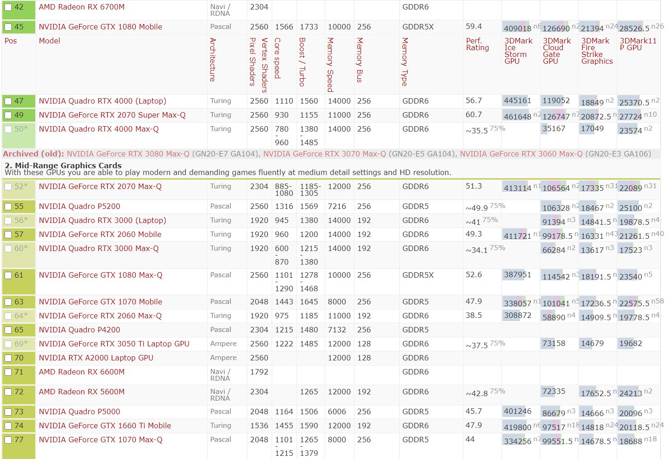The width and height of the screenshot is (670, 459).
Task: Open archived NVIDIA GeForce RTX 3080 Max-Q link
Action: pos(128,154)
